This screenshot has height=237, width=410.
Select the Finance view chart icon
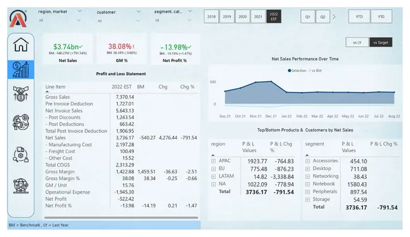pos(21,69)
